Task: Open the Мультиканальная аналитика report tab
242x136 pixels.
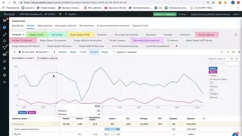Action: pos(146,40)
